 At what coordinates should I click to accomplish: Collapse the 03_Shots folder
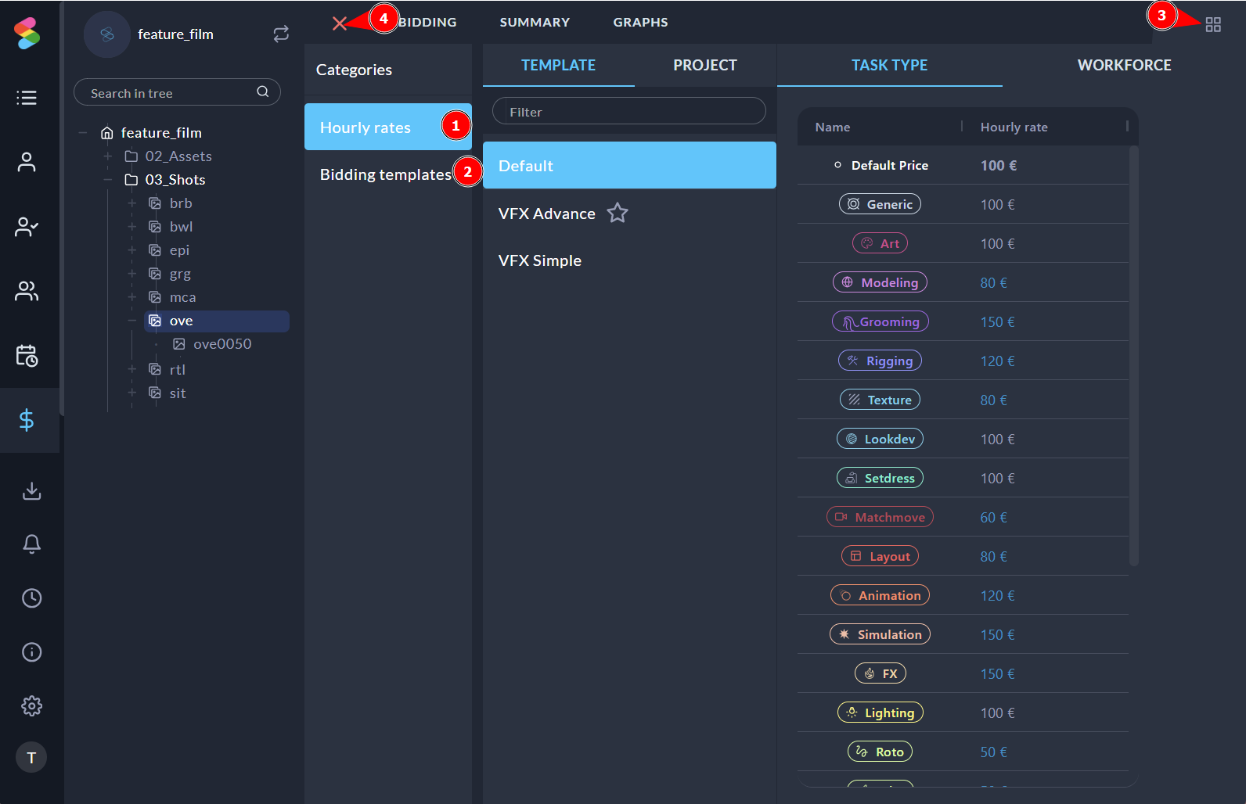108,180
